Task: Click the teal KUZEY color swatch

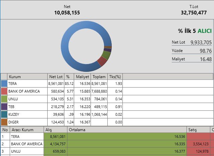Action: tap(4, 114)
